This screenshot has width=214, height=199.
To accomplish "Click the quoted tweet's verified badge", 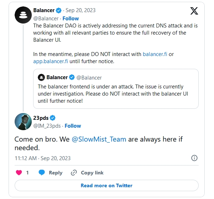I will click(71, 77).
